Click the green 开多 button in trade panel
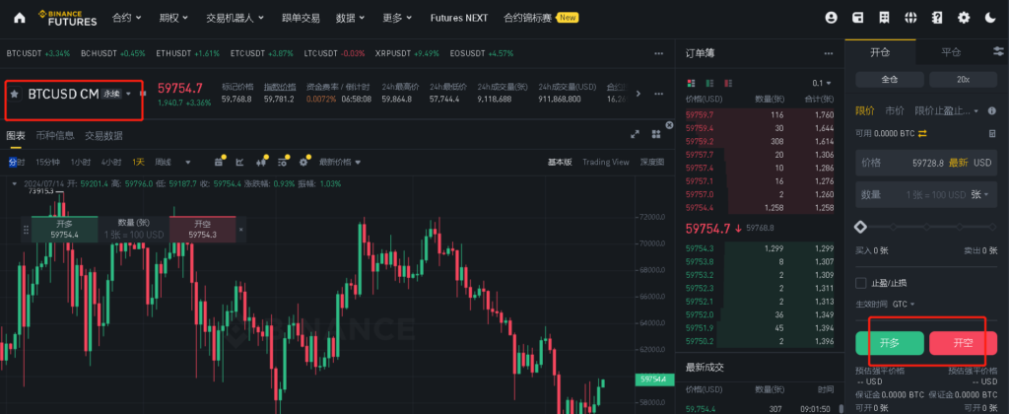 click(890, 343)
